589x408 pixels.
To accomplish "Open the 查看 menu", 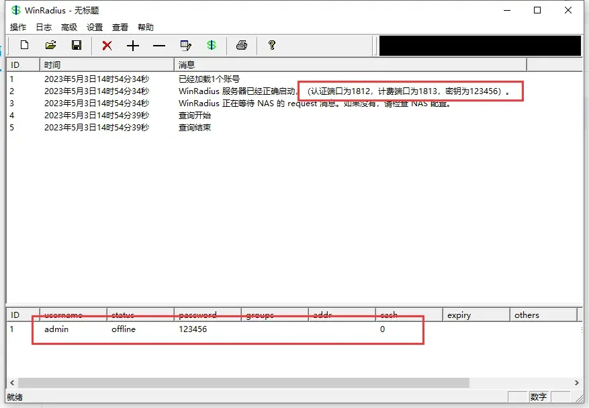I will [120, 27].
